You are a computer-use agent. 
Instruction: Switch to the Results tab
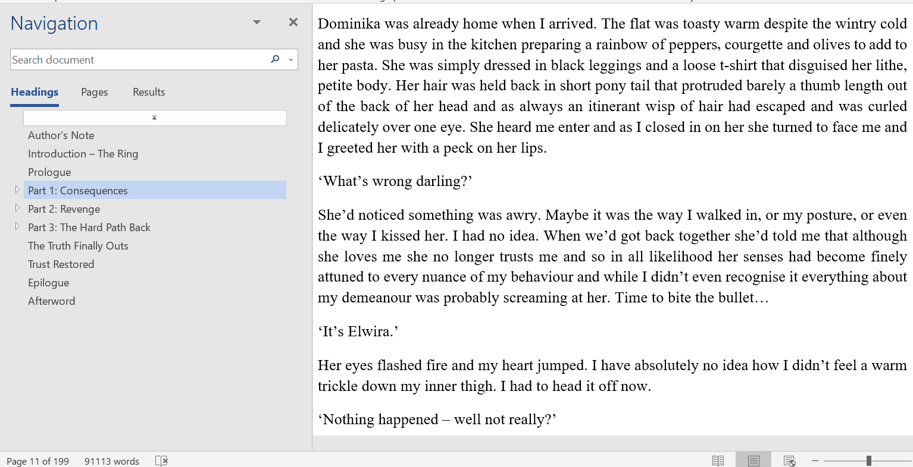tap(149, 92)
